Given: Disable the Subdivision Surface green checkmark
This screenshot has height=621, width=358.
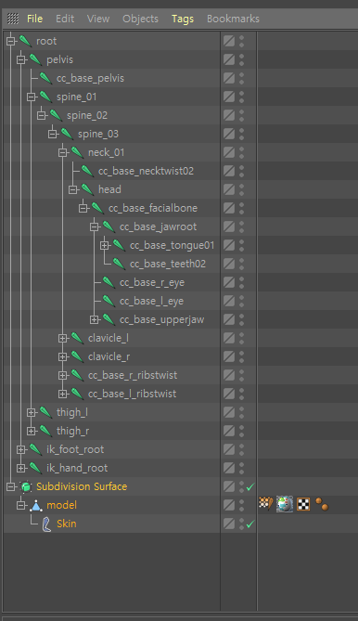Looking at the screenshot, I should tap(250, 486).
